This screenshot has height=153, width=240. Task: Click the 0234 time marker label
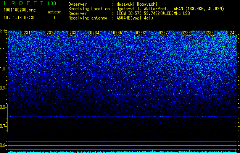click(x=95, y=33)
